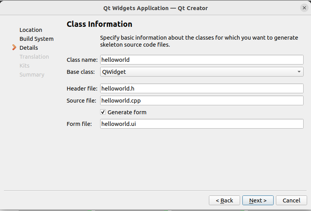The height and width of the screenshot is (211, 311).
Task: Click the orange current-step arrow icon
Action: (x=14, y=47)
